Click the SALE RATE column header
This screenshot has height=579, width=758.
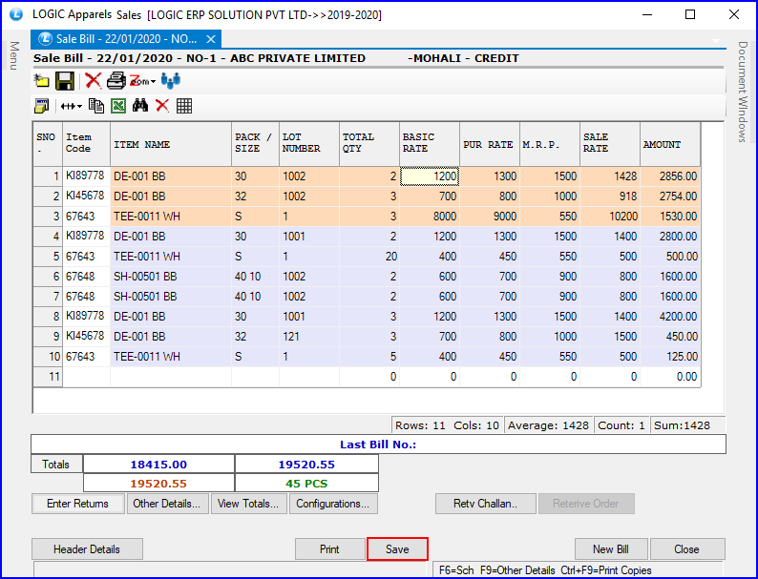(610, 144)
